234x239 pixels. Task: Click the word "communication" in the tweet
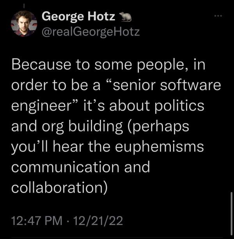click(x=65, y=167)
